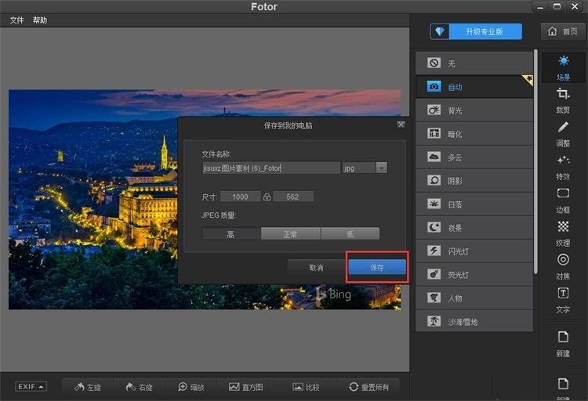Minimize the Fotor window
The height and width of the screenshot is (401, 588).
pos(540,7)
